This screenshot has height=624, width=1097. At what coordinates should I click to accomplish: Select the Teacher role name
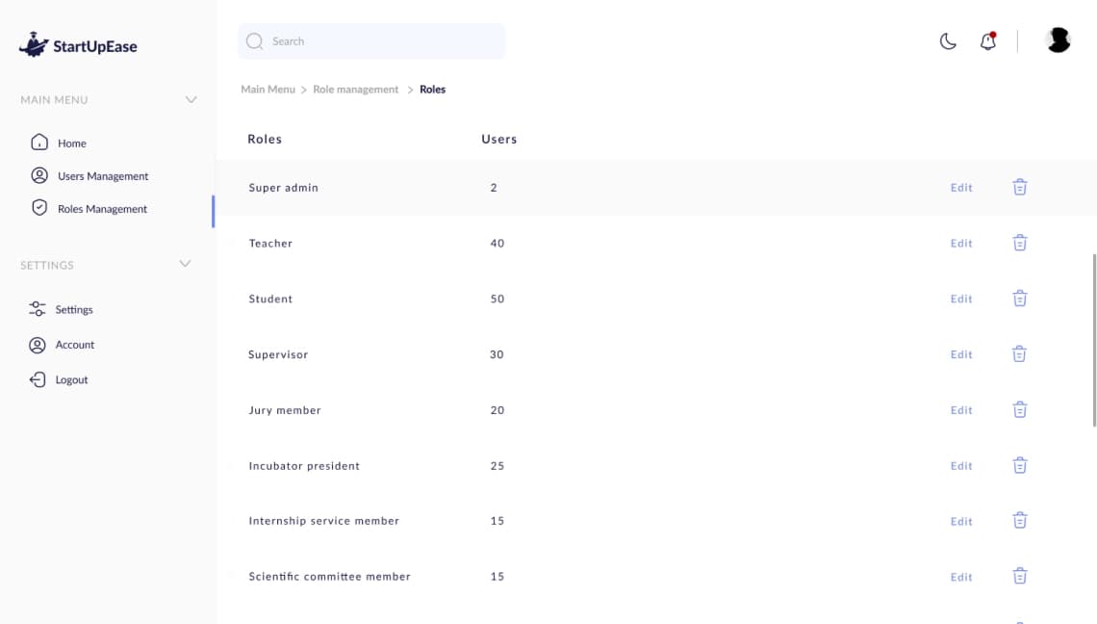point(270,243)
